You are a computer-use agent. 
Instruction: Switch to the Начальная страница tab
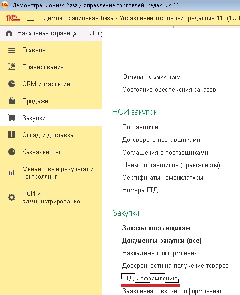click(x=42, y=33)
